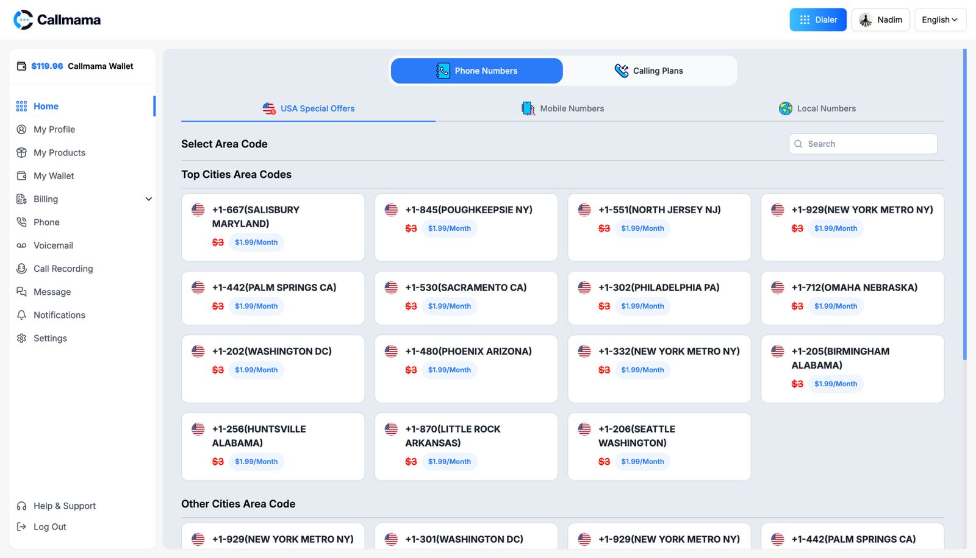Click the Notifications bell icon
Screen dimensions: 976x558
[21, 315]
